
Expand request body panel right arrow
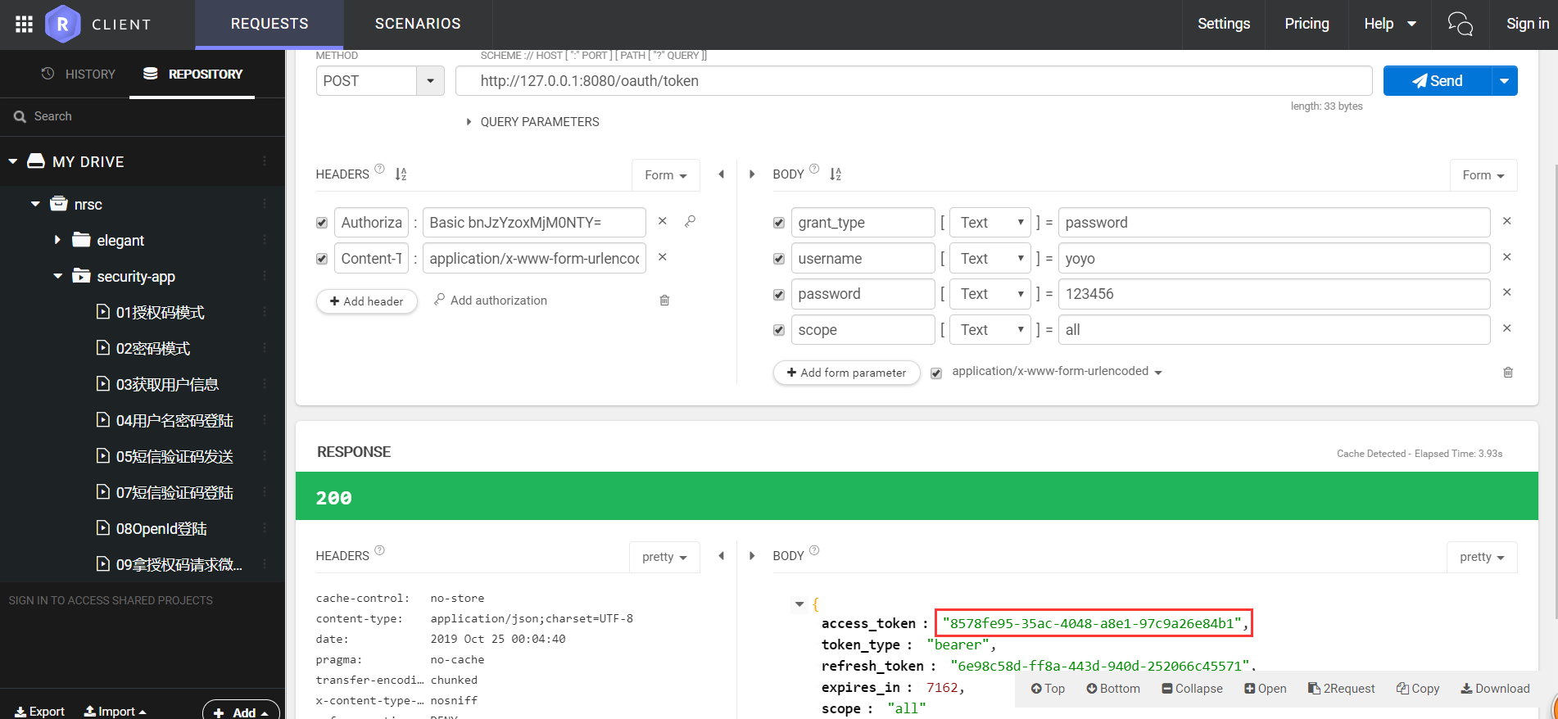752,174
